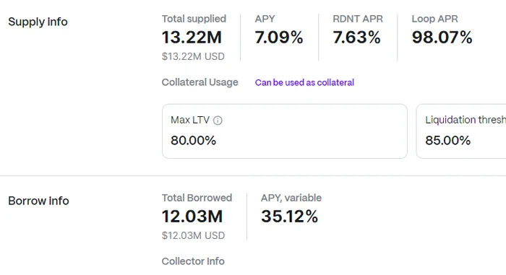The image size is (506, 275).
Task: Click 'Can be used as collateral' link
Action: click(304, 82)
